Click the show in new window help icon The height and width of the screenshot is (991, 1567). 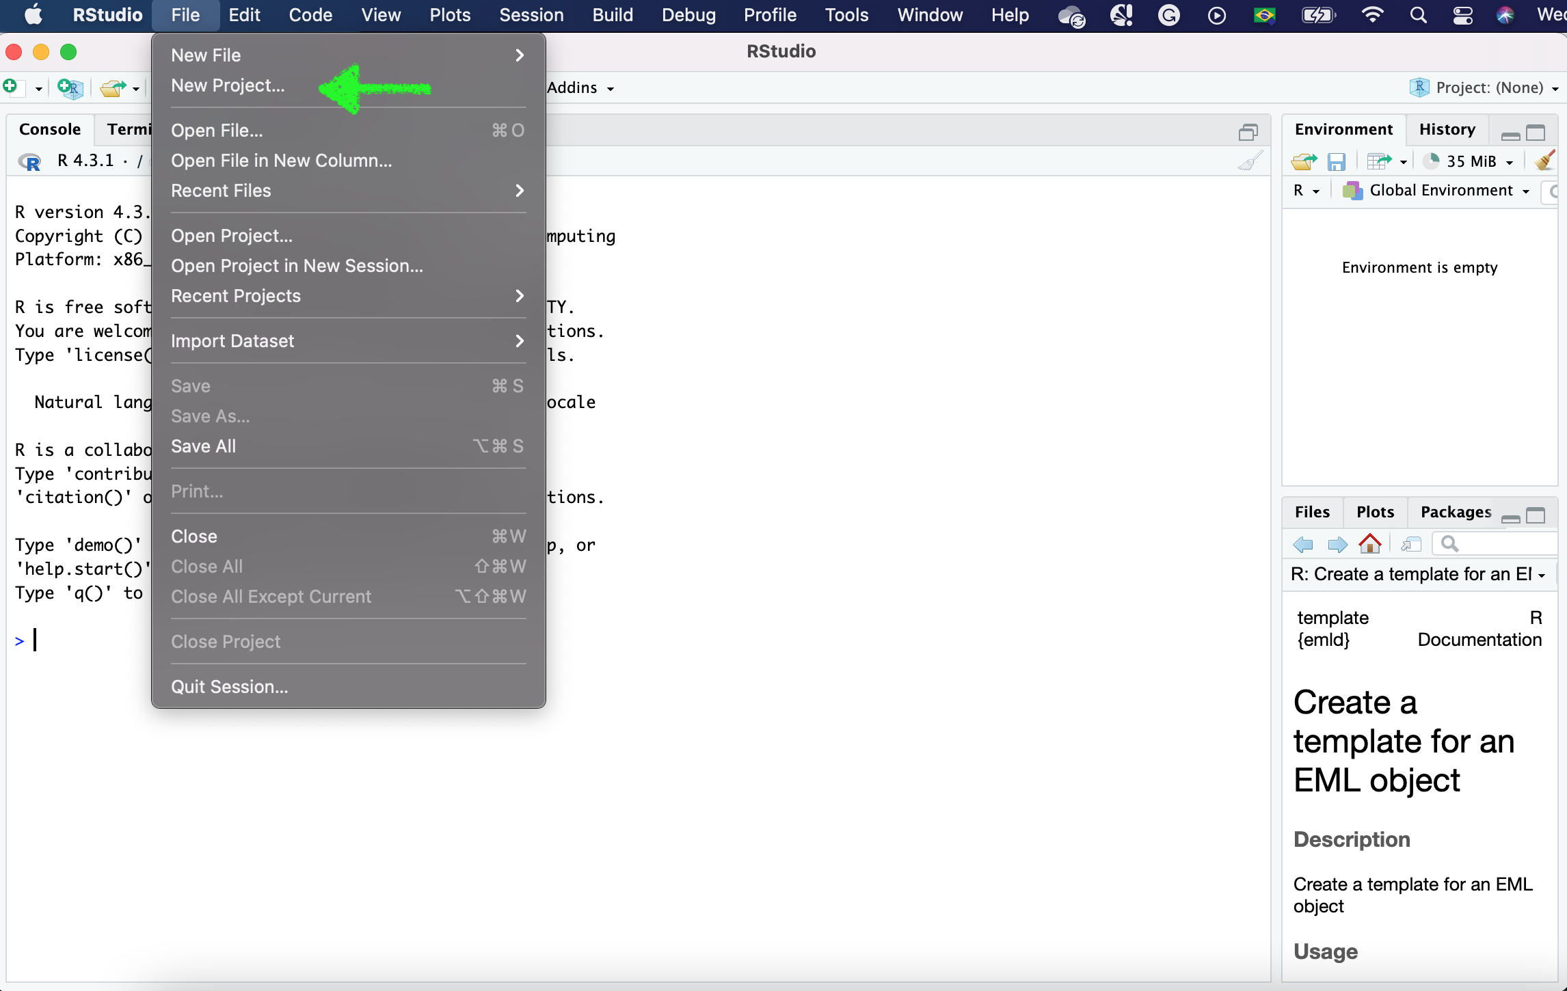click(x=1411, y=544)
